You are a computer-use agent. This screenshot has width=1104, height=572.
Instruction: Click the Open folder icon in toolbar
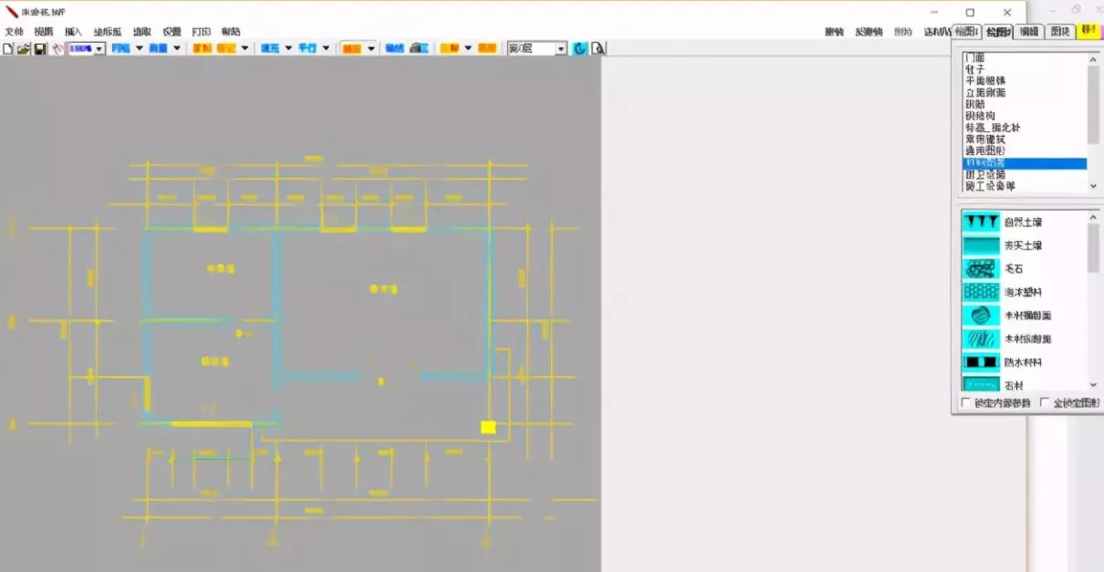(24, 48)
